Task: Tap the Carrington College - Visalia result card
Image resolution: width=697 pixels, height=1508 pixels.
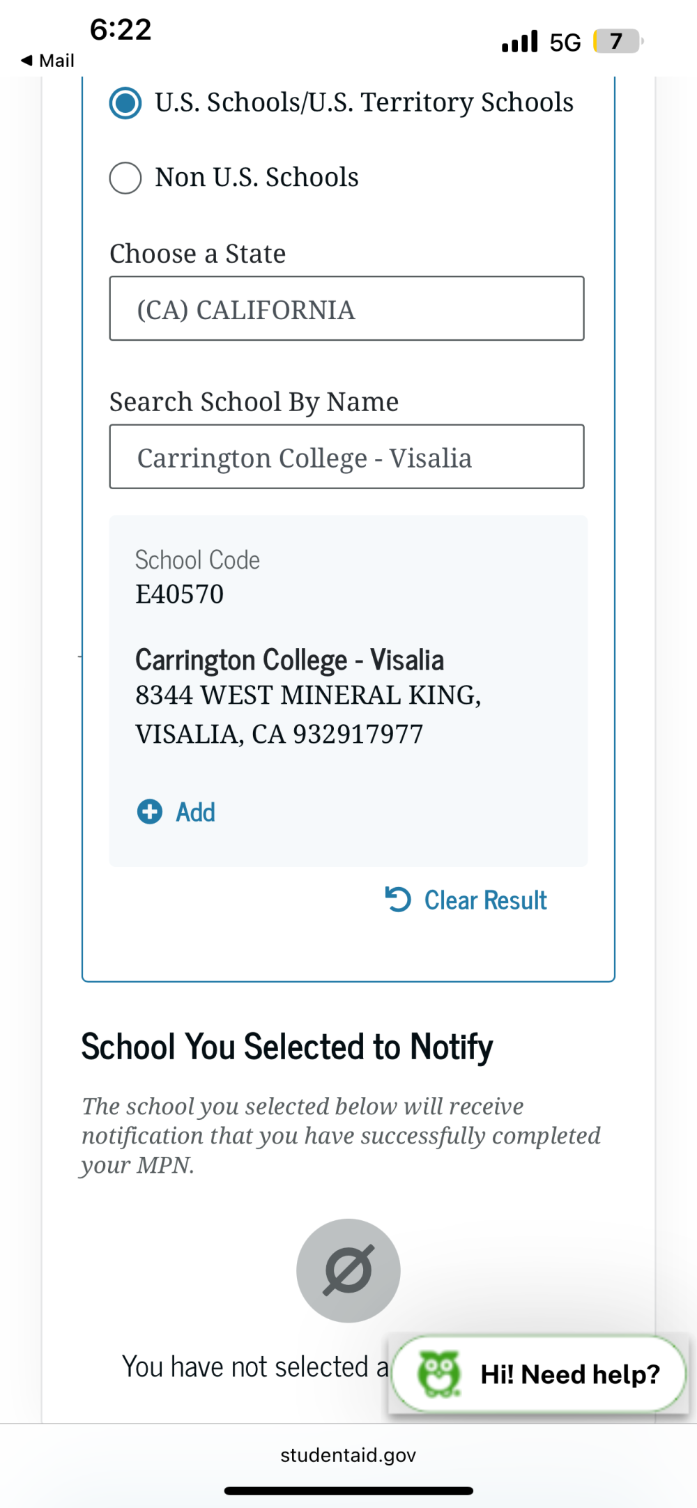Action: click(x=348, y=691)
